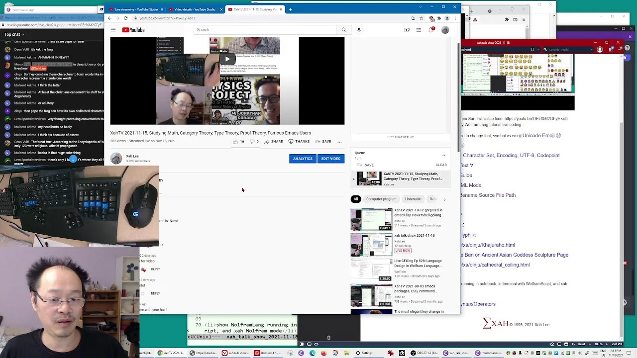Switch to the Live streaming YouTube Studio tab
The image size is (637, 358).
136,9
